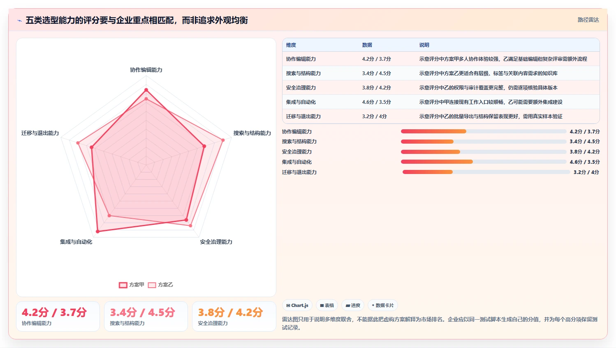
Task: Toggle the 方案甲 legend swatch
Action: coord(123,285)
